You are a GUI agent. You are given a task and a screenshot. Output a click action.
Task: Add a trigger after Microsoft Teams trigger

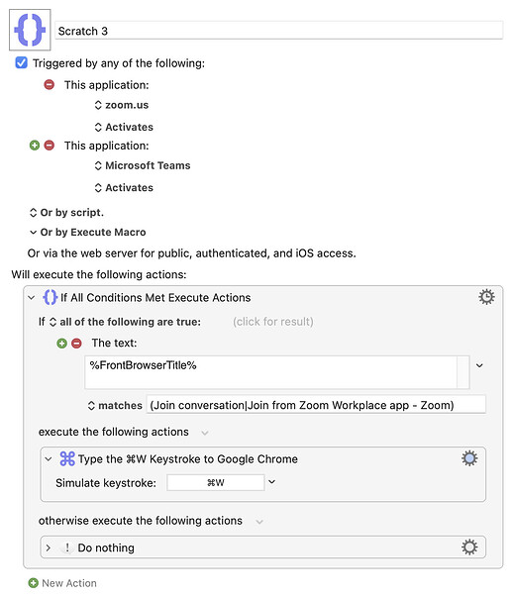pyautogui.click(x=35, y=146)
